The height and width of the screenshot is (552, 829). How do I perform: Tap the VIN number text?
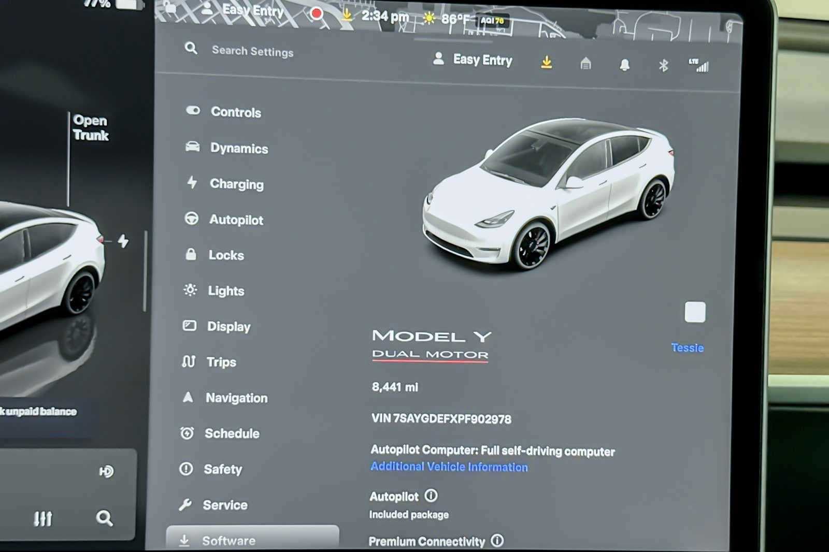click(x=441, y=418)
